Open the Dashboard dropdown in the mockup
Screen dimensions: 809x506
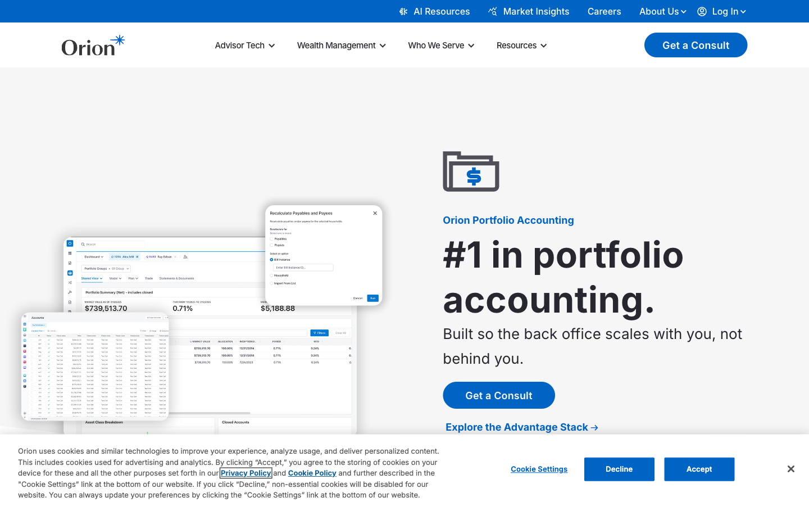point(94,256)
